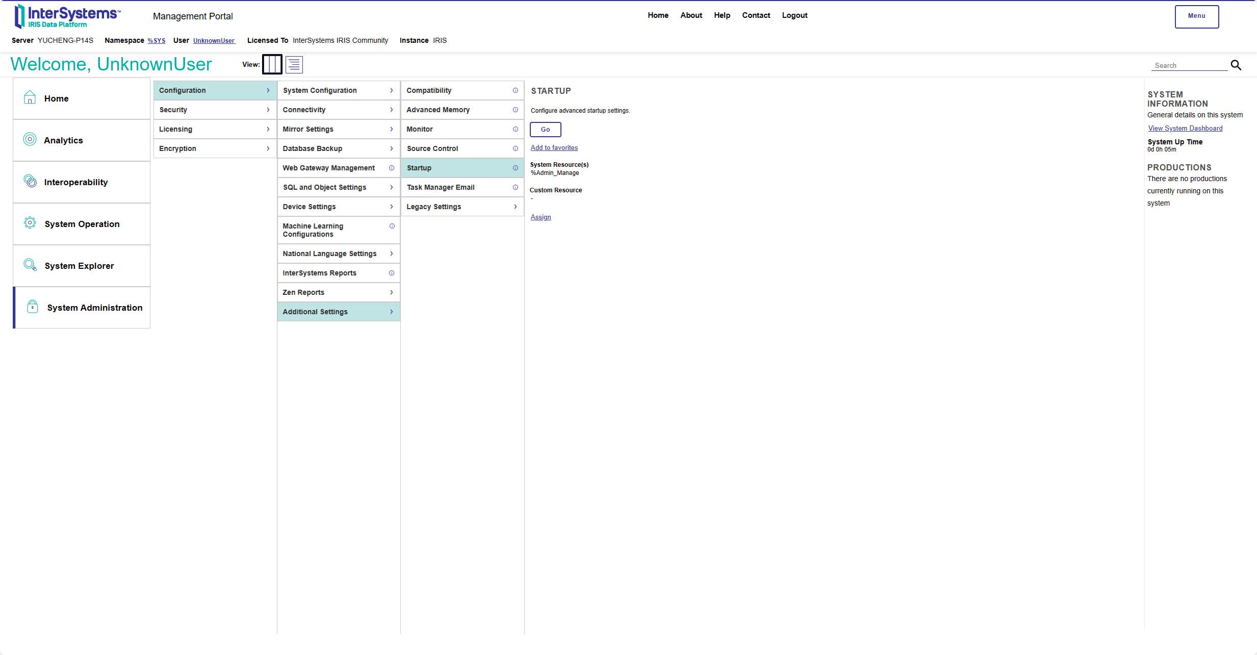This screenshot has height=655, width=1257.
Task: Click info circle next to Compatibility
Action: click(516, 90)
